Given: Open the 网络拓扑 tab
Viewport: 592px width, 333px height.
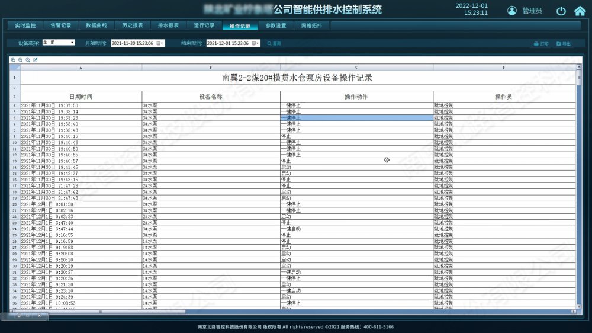Looking at the screenshot, I should coord(311,25).
